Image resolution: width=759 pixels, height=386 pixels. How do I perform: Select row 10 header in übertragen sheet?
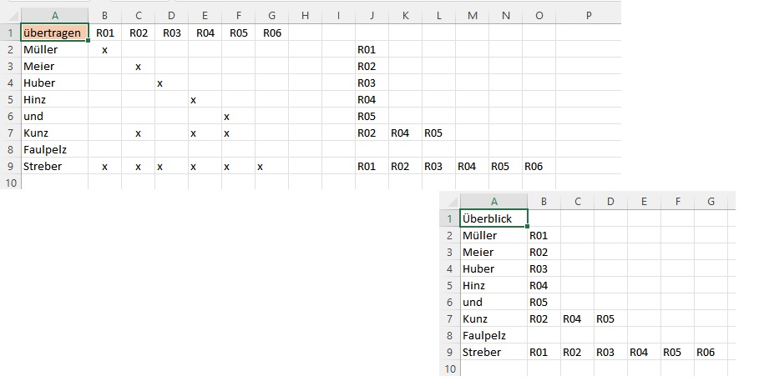tap(10, 183)
